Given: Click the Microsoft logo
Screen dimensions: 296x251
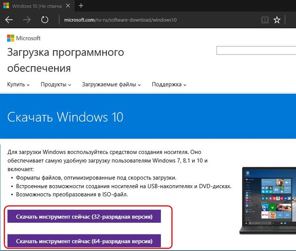Looking at the screenshot, I should pyautogui.click(x=24, y=38).
